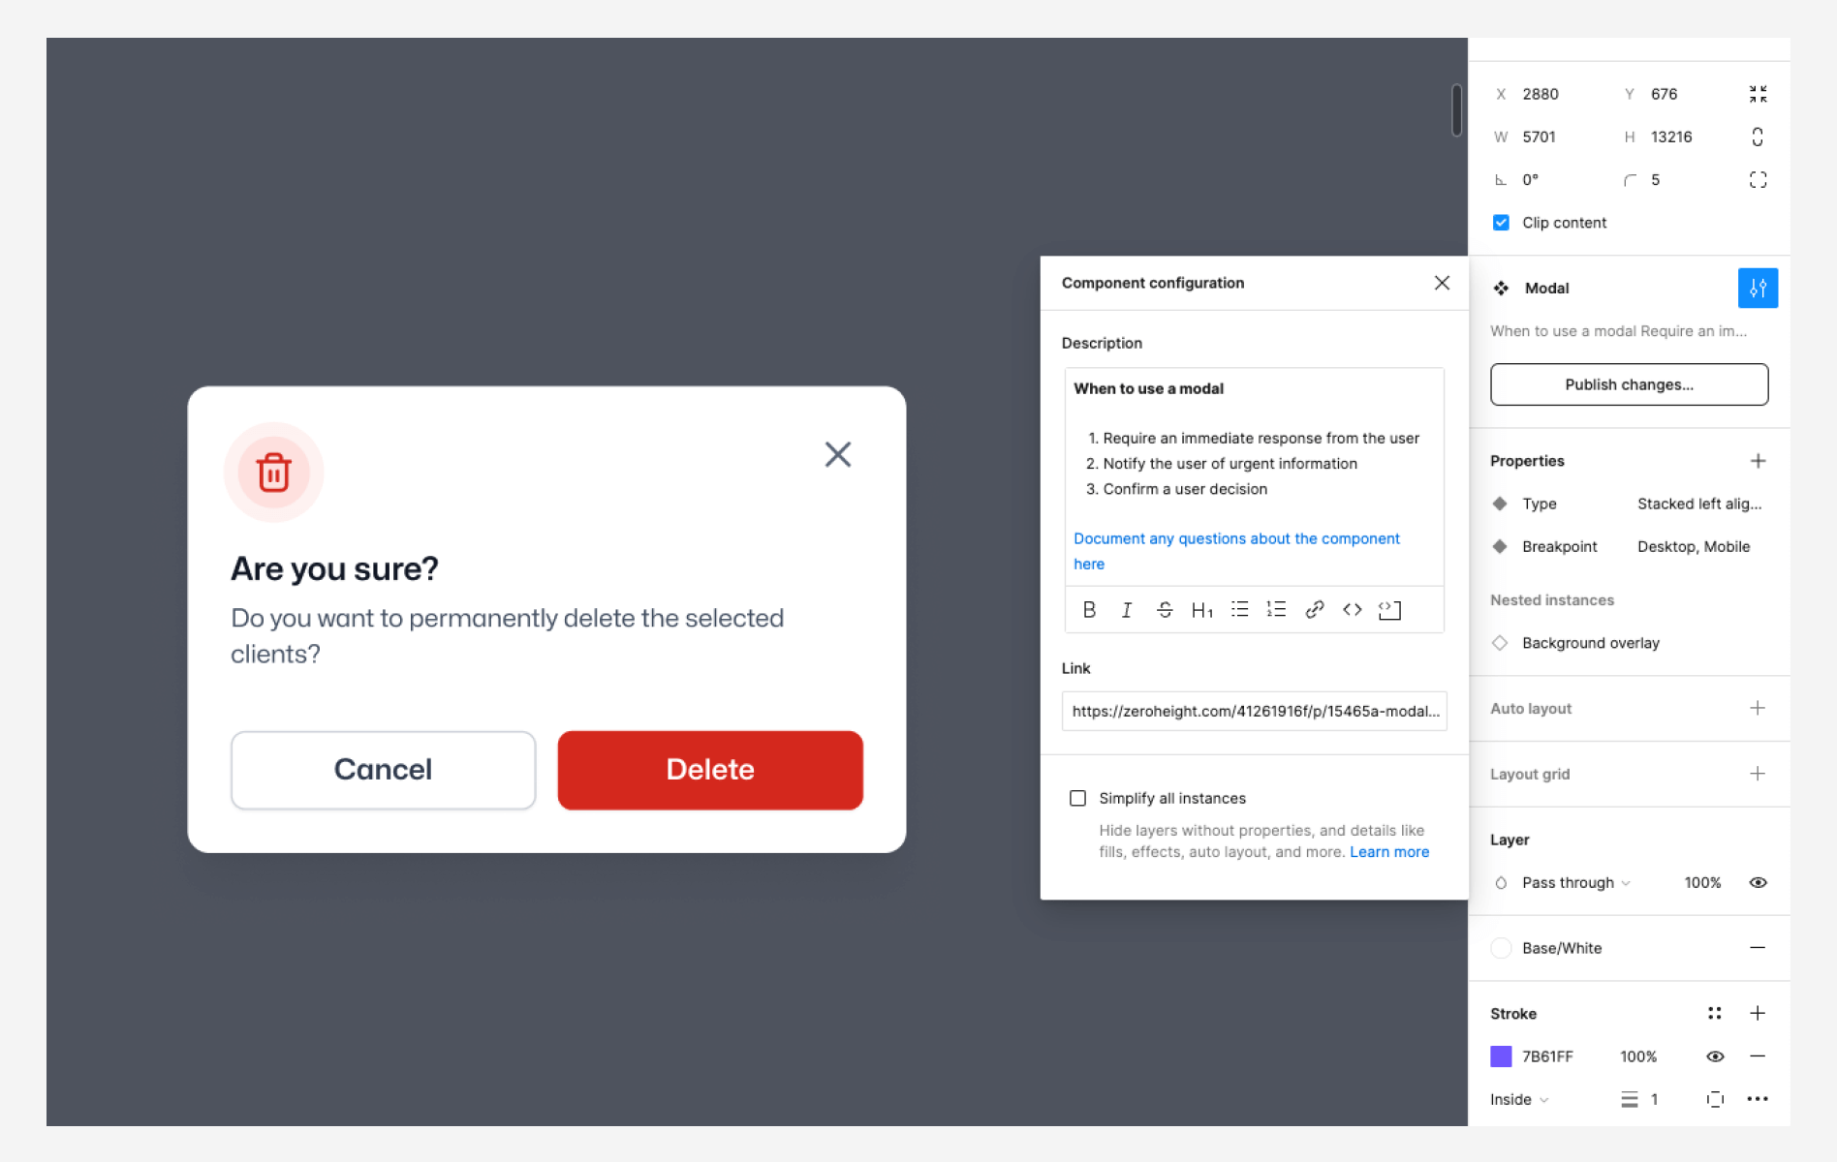The width and height of the screenshot is (1837, 1162).
Task: Click the Publish changes button
Action: [x=1630, y=384]
